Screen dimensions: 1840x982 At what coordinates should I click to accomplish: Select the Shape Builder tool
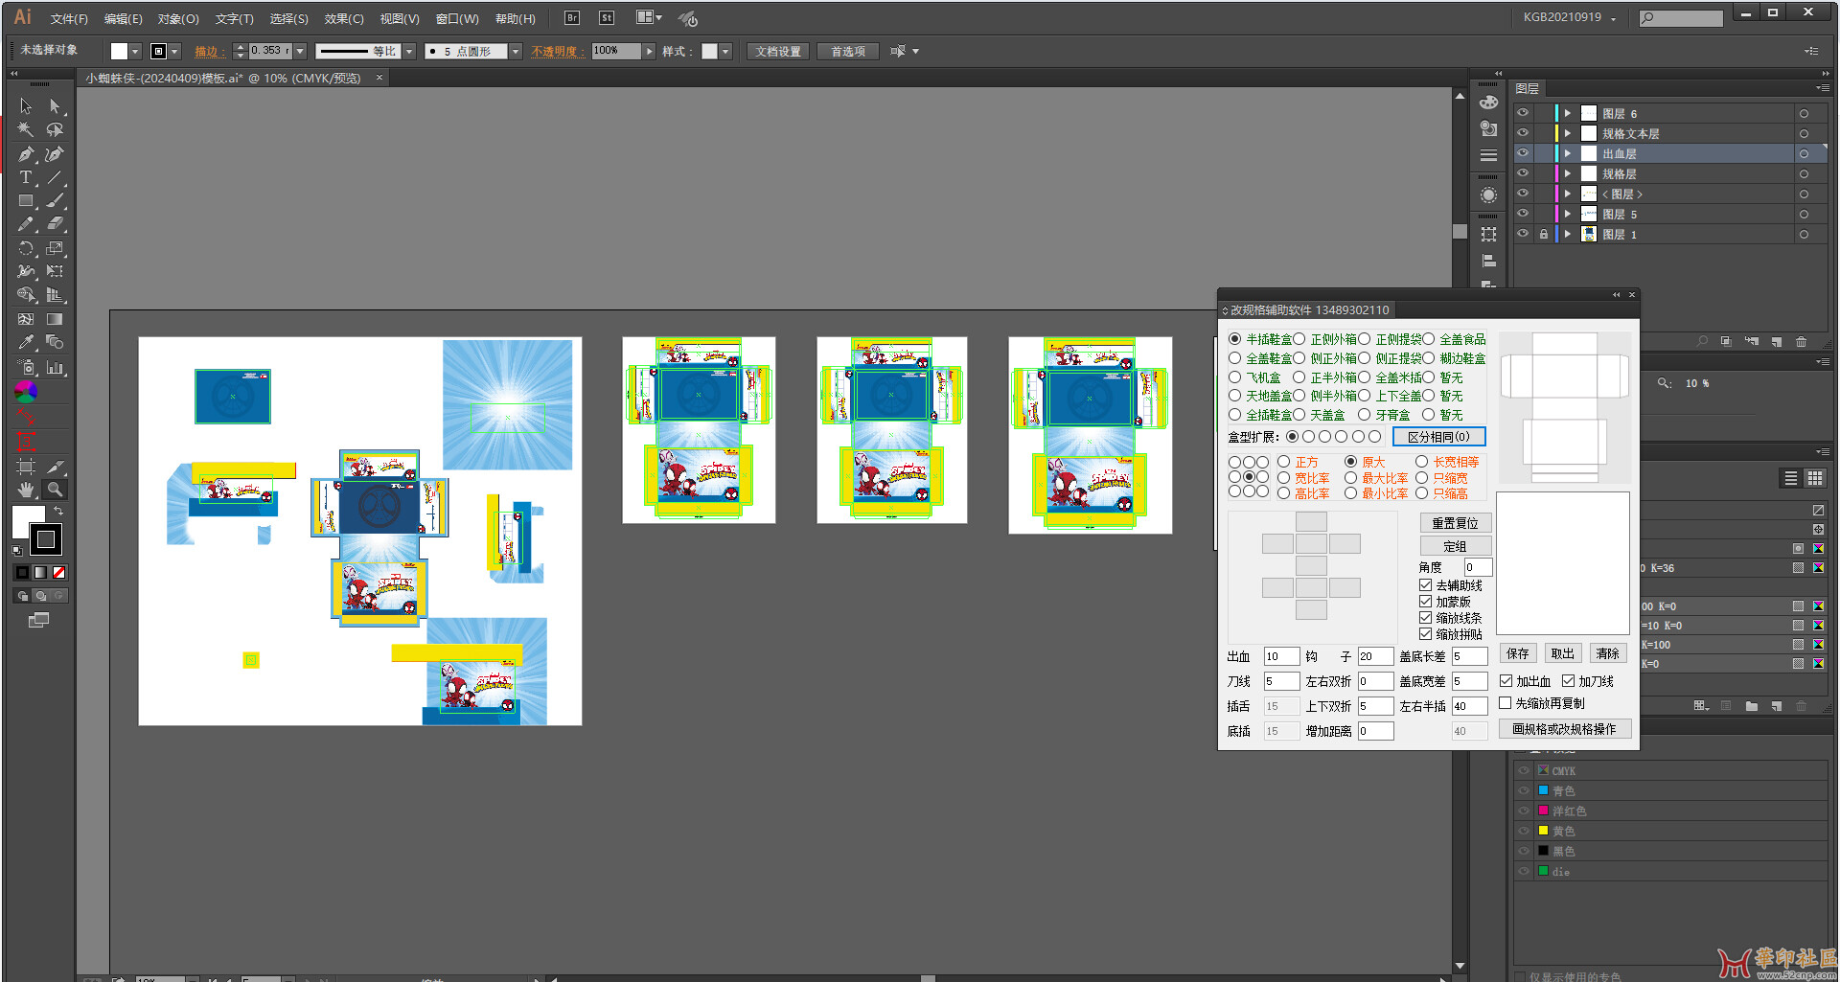(26, 295)
